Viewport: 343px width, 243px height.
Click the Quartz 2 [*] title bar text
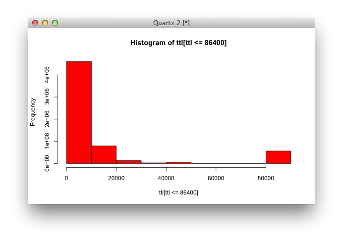(x=171, y=23)
